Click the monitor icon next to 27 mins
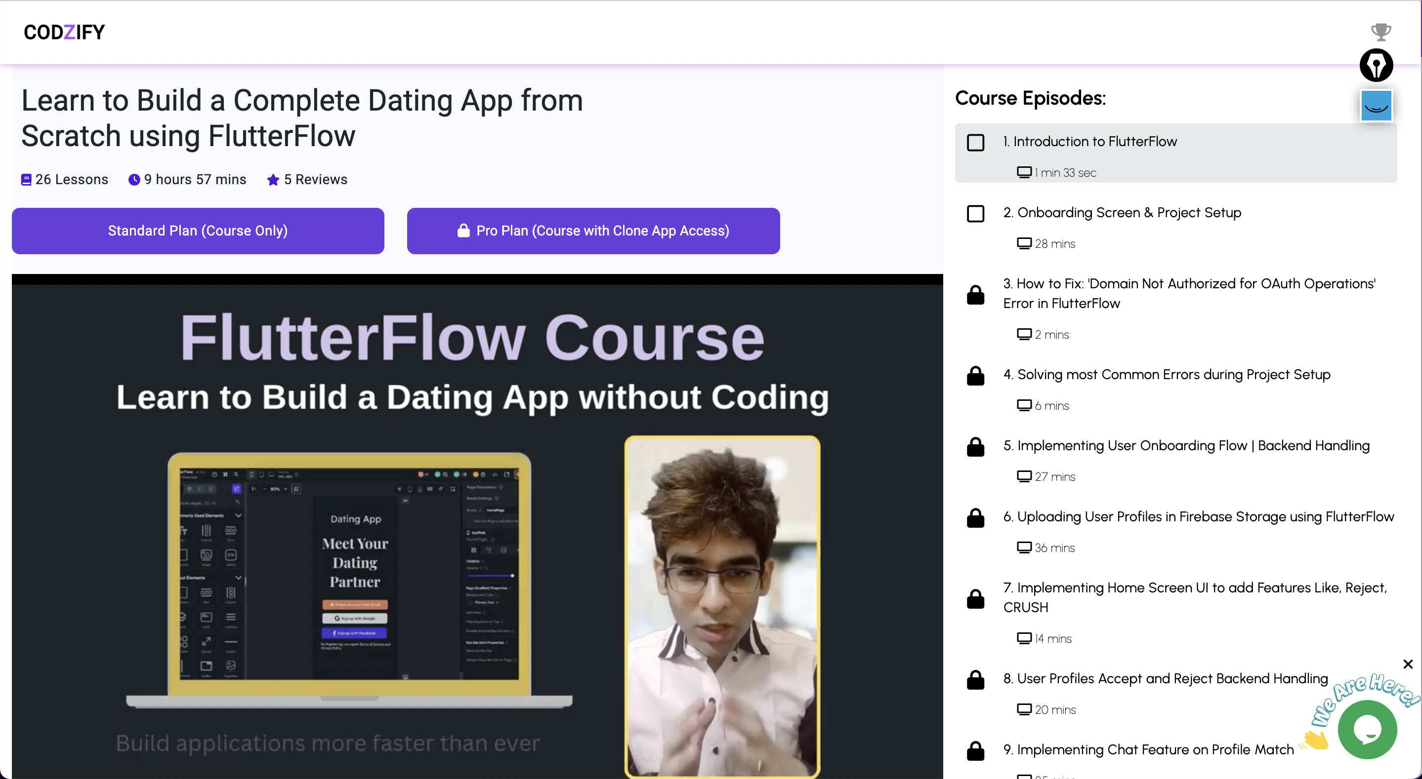This screenshot has width=1422, height=779. tap(1024, 477)
